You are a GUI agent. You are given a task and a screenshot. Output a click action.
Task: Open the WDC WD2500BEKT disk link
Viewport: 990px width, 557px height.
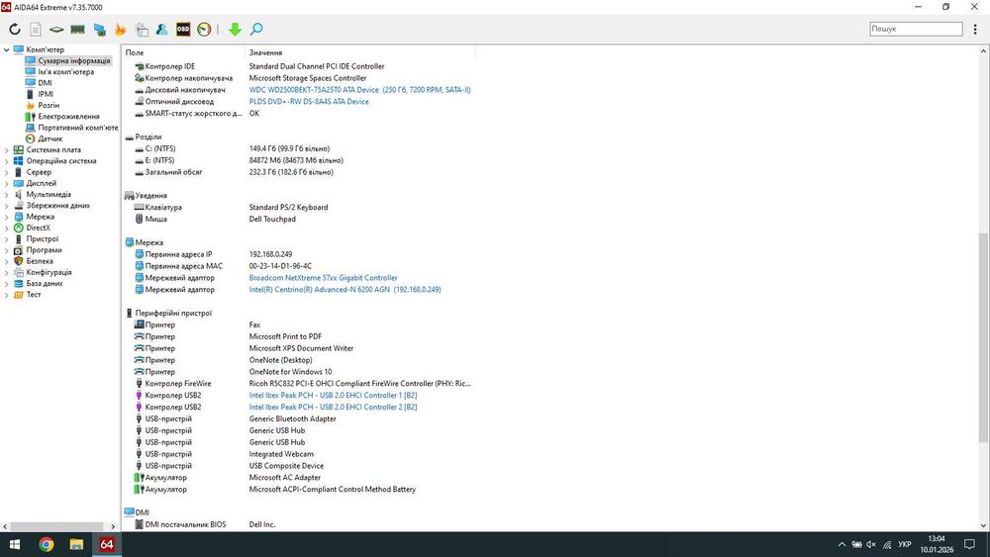359,90
